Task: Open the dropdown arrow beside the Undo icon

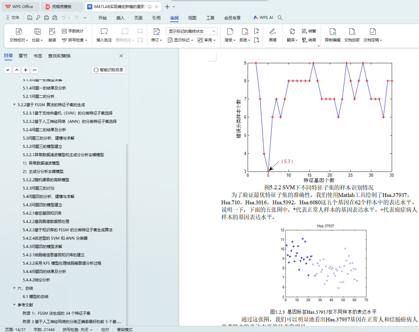Action: (x=69, y=18)
